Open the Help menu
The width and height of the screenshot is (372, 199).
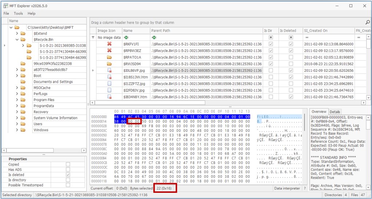point(32,13)
